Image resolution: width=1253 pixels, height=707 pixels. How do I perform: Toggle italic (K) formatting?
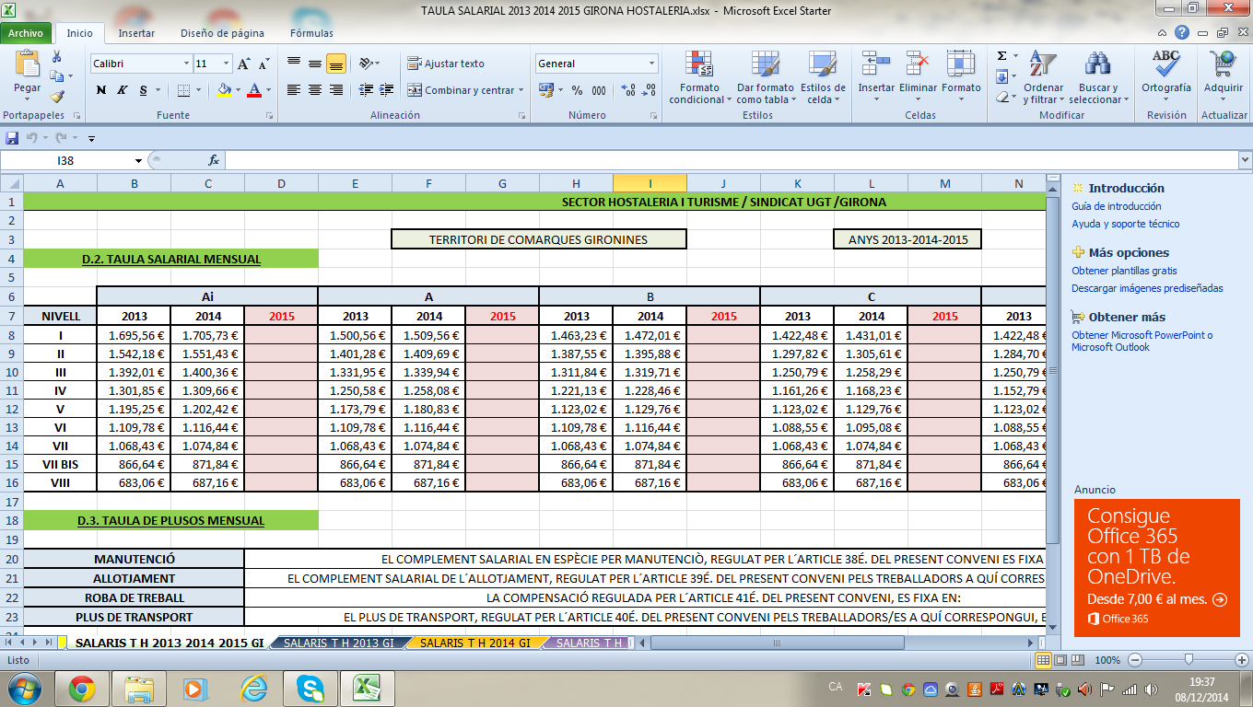[122, 90]
